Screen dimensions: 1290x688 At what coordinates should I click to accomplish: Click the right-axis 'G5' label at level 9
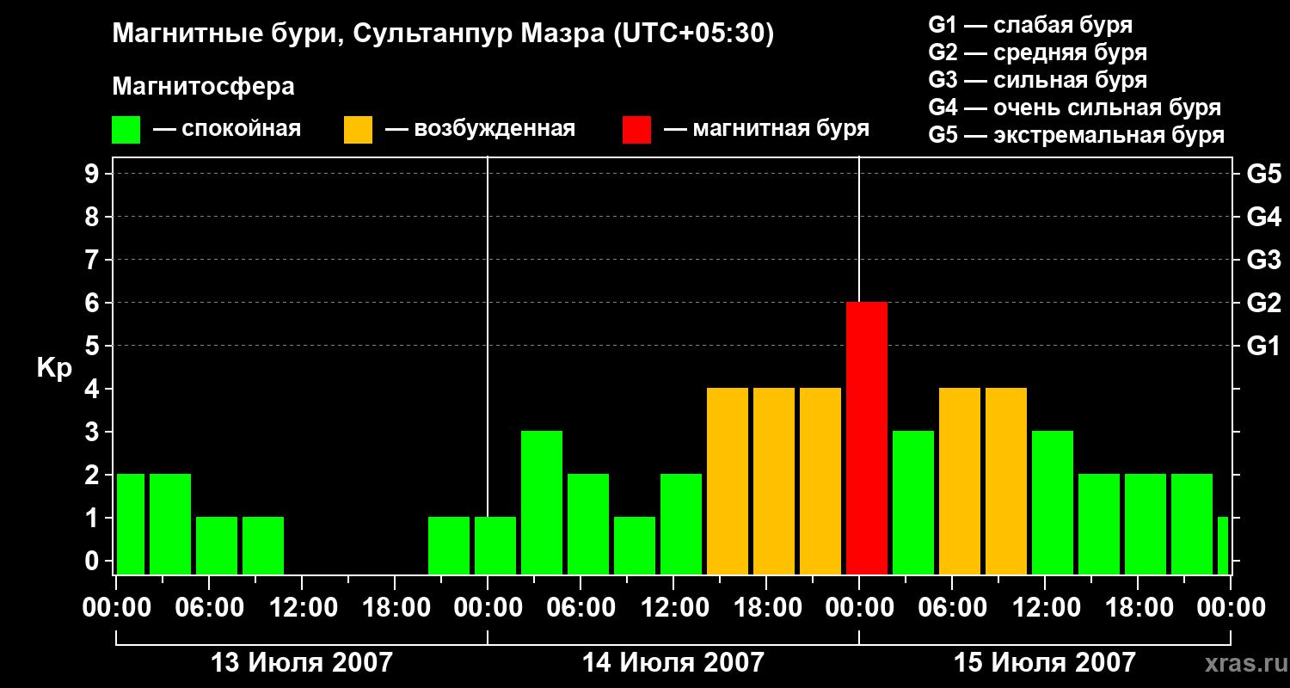point(1264,175)
